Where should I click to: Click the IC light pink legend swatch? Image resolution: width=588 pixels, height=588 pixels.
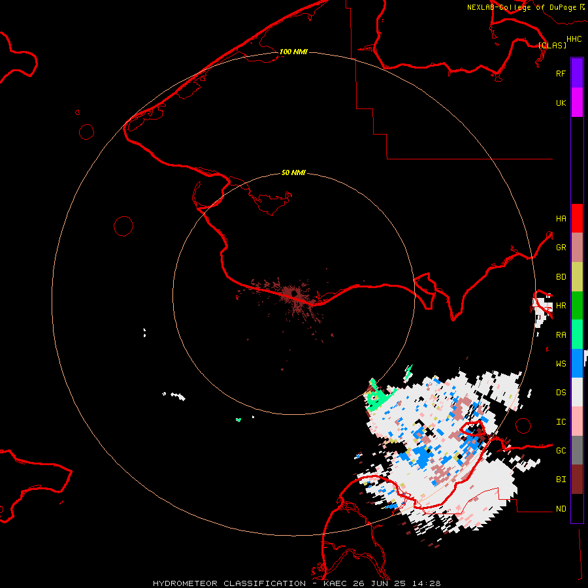coord(577,421)
